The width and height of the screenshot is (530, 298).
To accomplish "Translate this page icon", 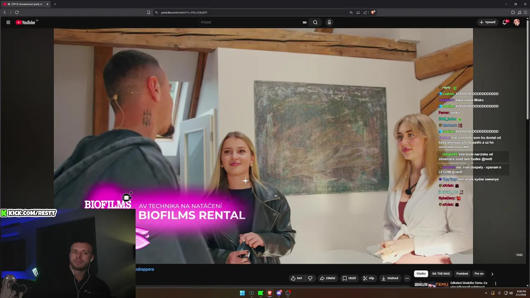I will [x=351, y=12].
